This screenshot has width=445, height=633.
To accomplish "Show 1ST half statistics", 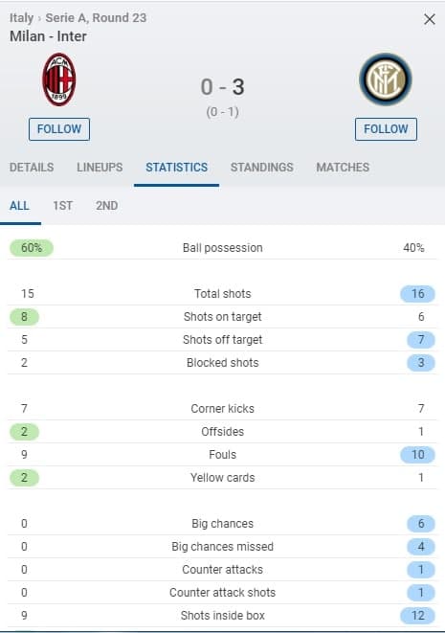I will [x=63, y=206].
